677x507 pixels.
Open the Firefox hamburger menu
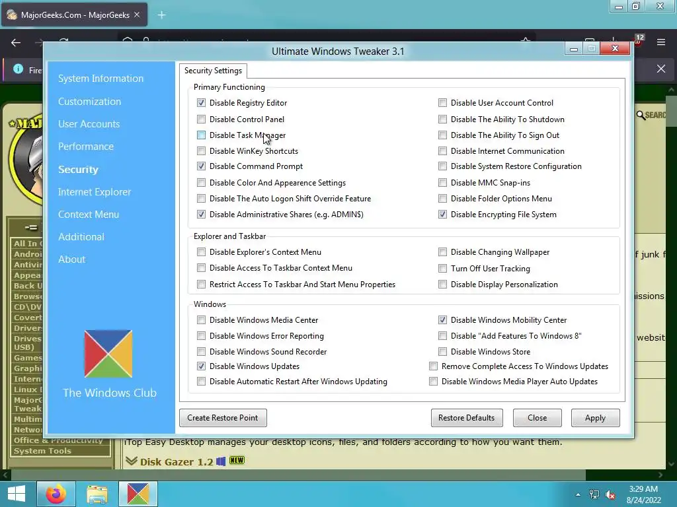pos(661,42)
